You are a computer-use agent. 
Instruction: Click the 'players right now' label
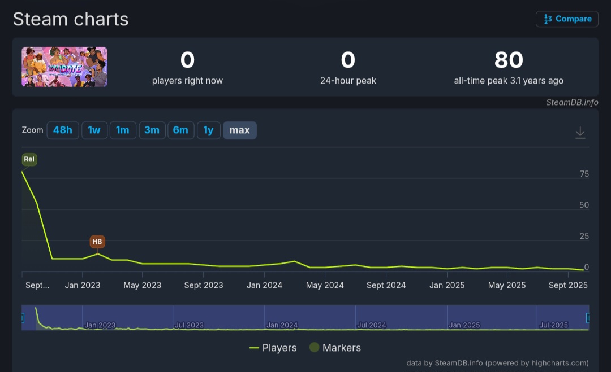pos(187,81)
